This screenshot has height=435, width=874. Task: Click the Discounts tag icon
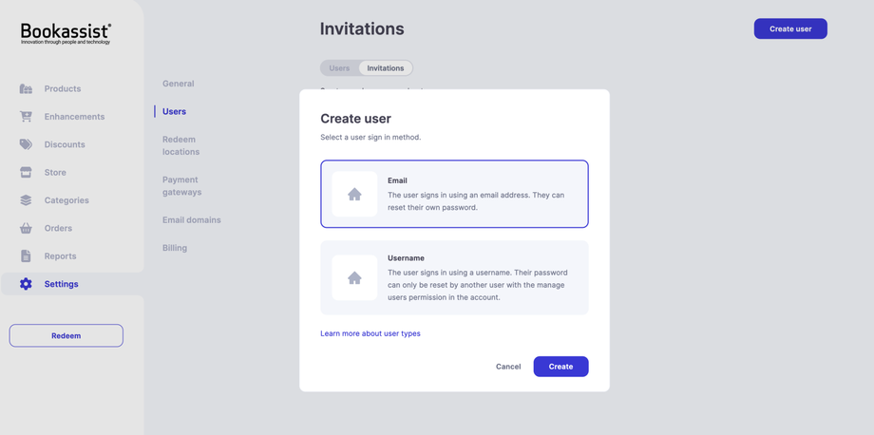coord(26,144)
